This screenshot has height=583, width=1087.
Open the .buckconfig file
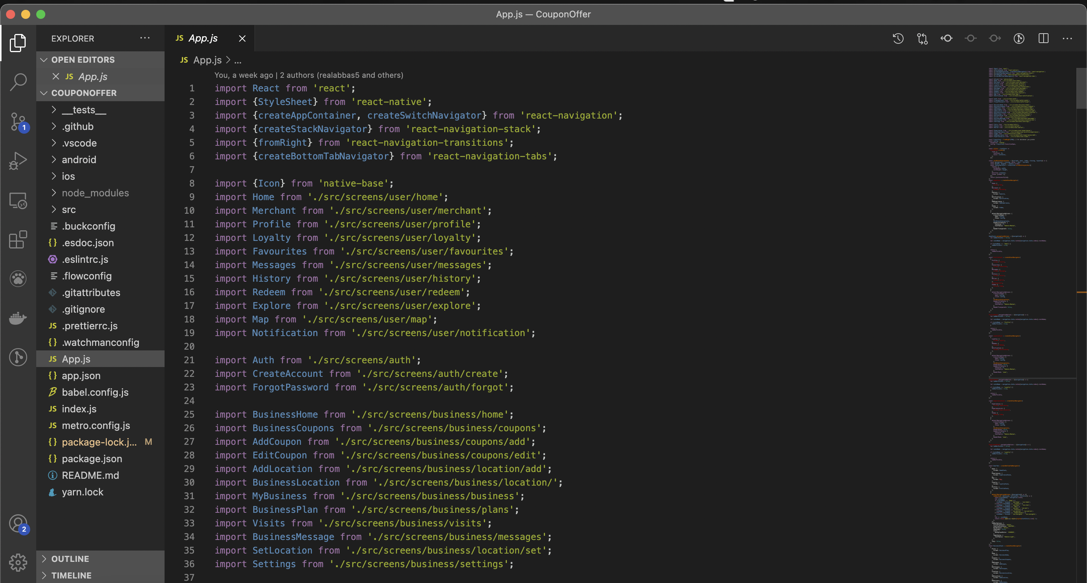coord(100,226)
